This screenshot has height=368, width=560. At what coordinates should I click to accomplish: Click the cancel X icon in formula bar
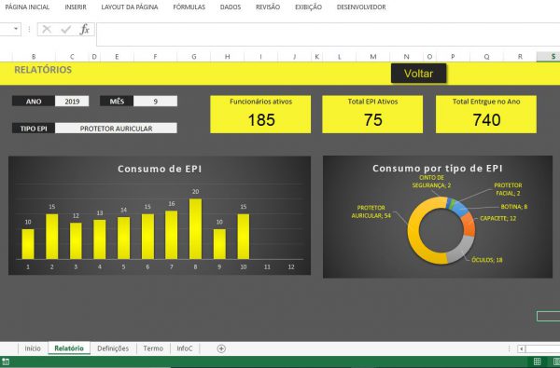[47, 29]
